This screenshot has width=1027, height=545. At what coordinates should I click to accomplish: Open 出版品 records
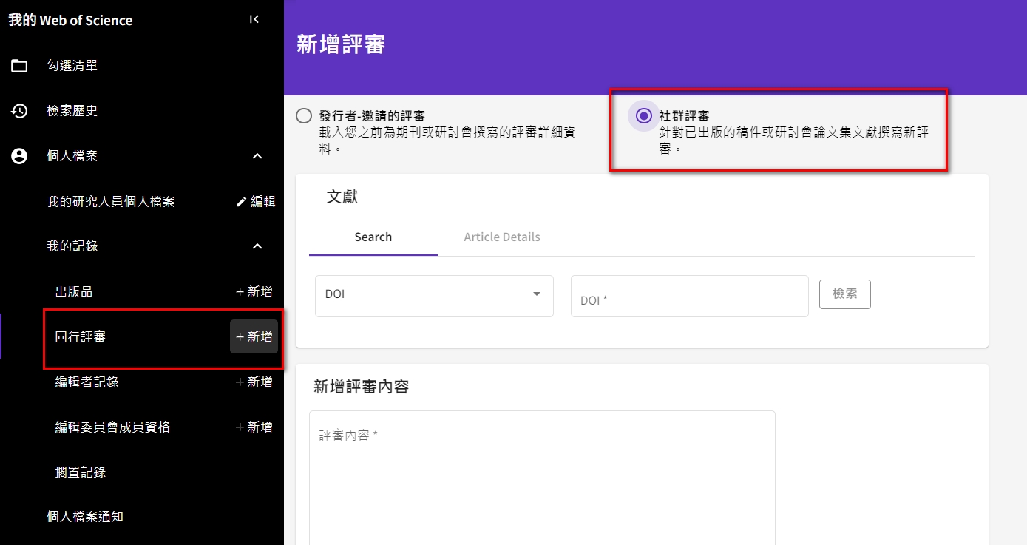pos(74,291)
